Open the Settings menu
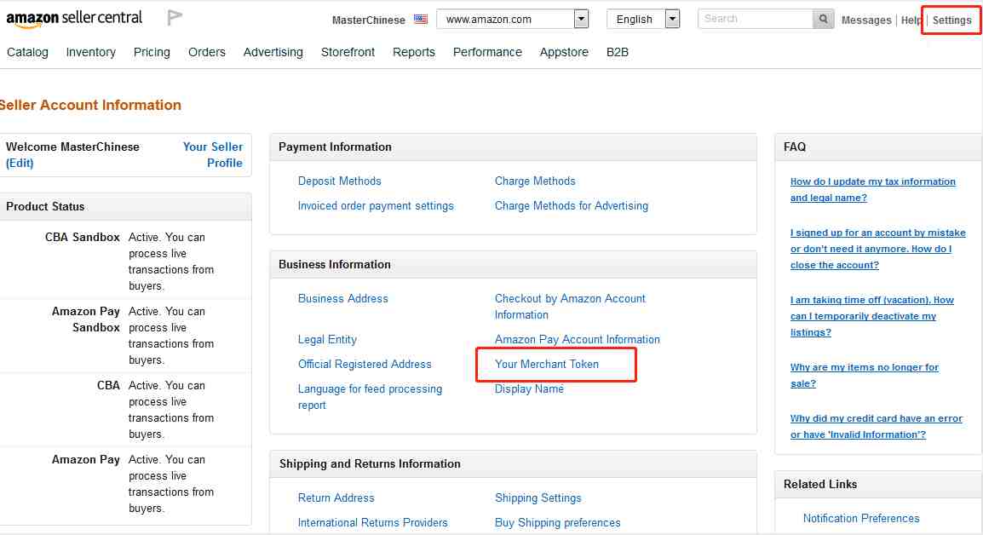 coord(951,20)
